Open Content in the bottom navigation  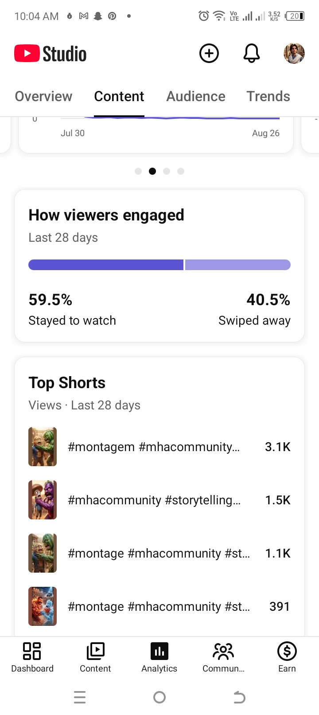95,658
